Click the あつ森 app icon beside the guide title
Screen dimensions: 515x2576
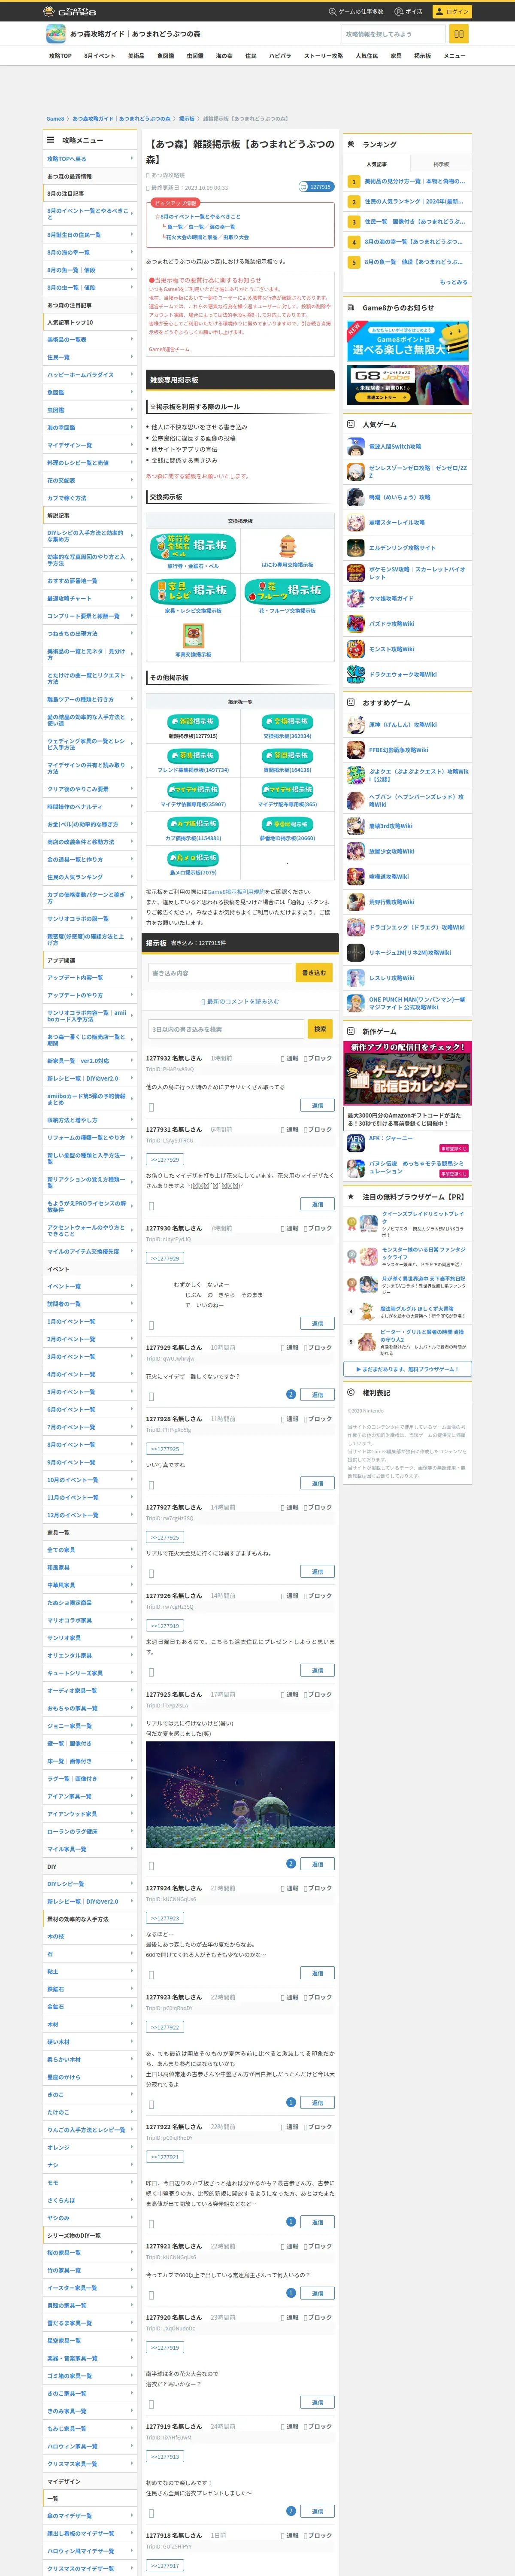pyautogui.click(x=56, y=34)
